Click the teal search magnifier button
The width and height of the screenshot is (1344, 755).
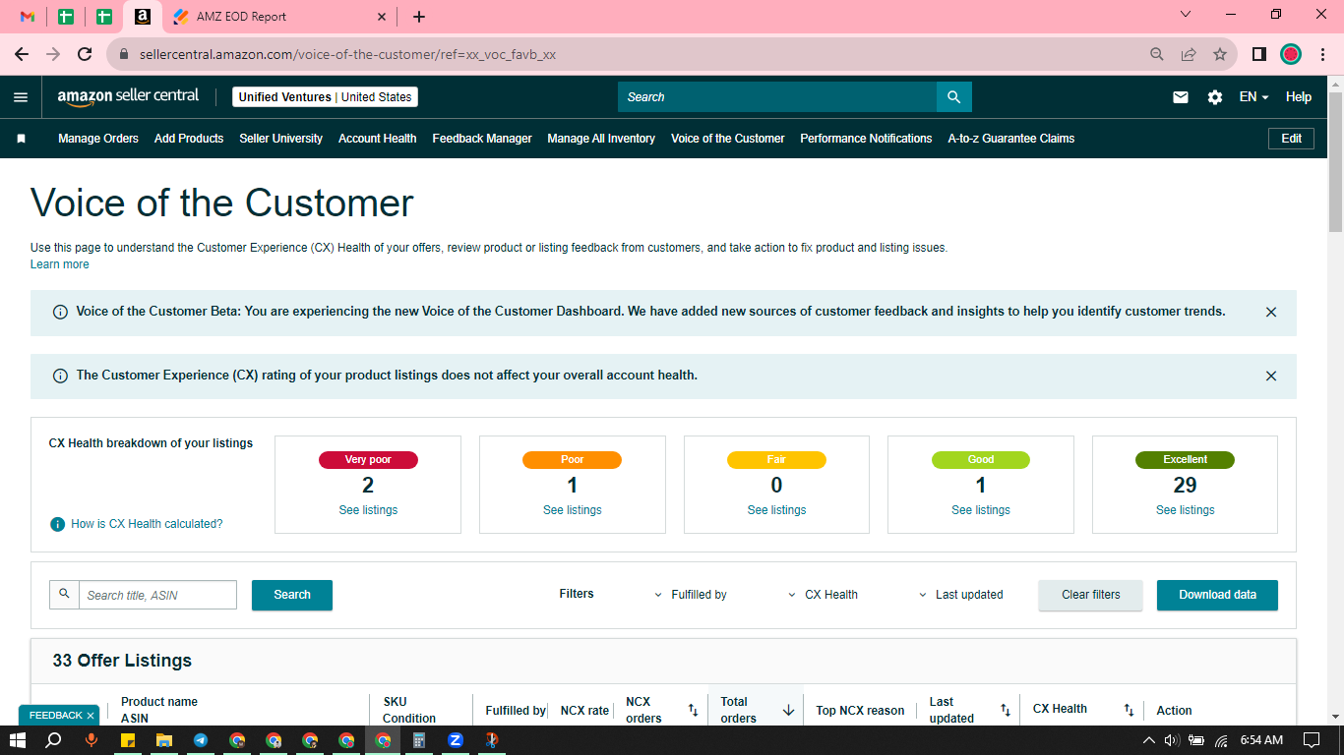click(x=953, y=97)
